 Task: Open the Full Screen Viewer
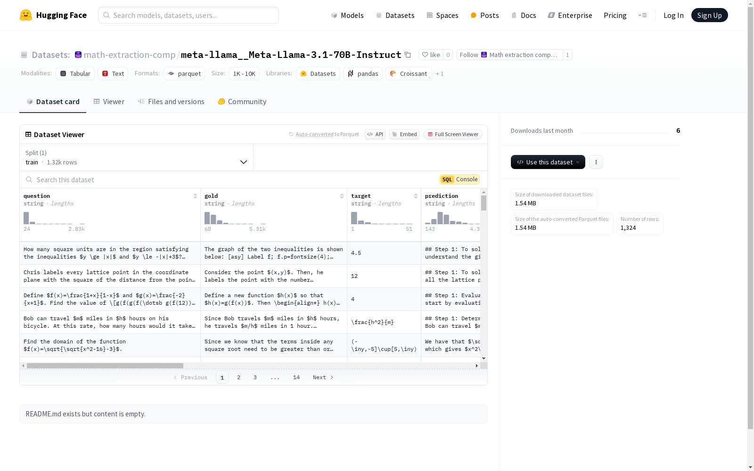point(453,134)
